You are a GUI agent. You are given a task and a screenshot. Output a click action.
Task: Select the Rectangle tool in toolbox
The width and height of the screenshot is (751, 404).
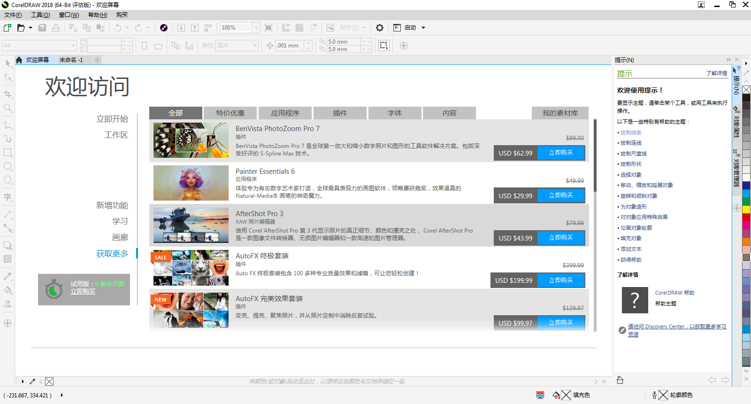[8, 152]
